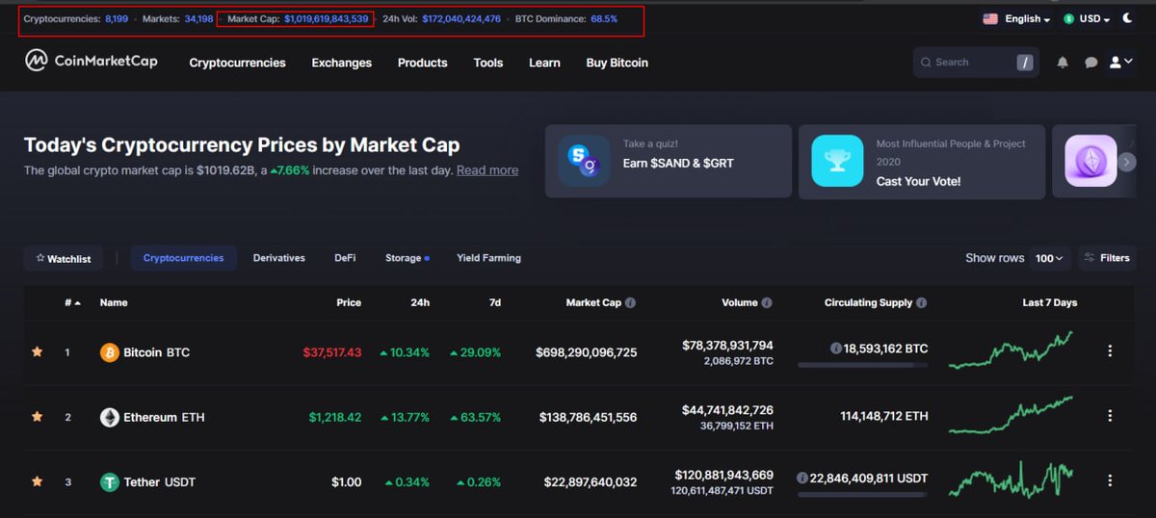Open the Ethereum 7-day chart
This screenshot has width=1156, height=518.
1011,415
